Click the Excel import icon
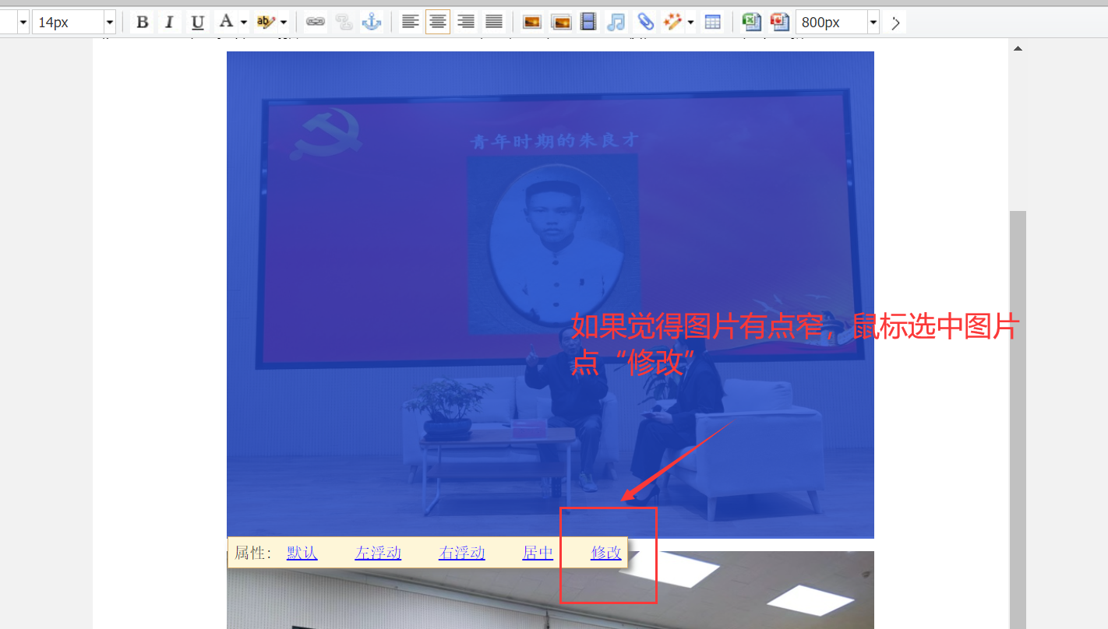Screen dimensions: 1108x629 (750, 23)
